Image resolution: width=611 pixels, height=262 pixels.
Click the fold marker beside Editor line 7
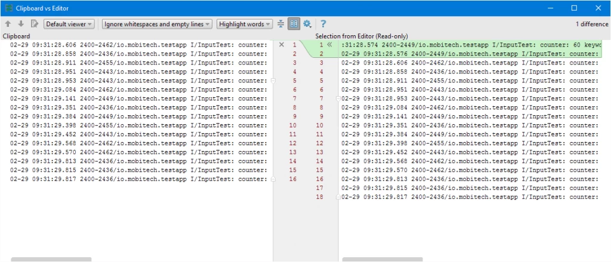click(338, 98)
